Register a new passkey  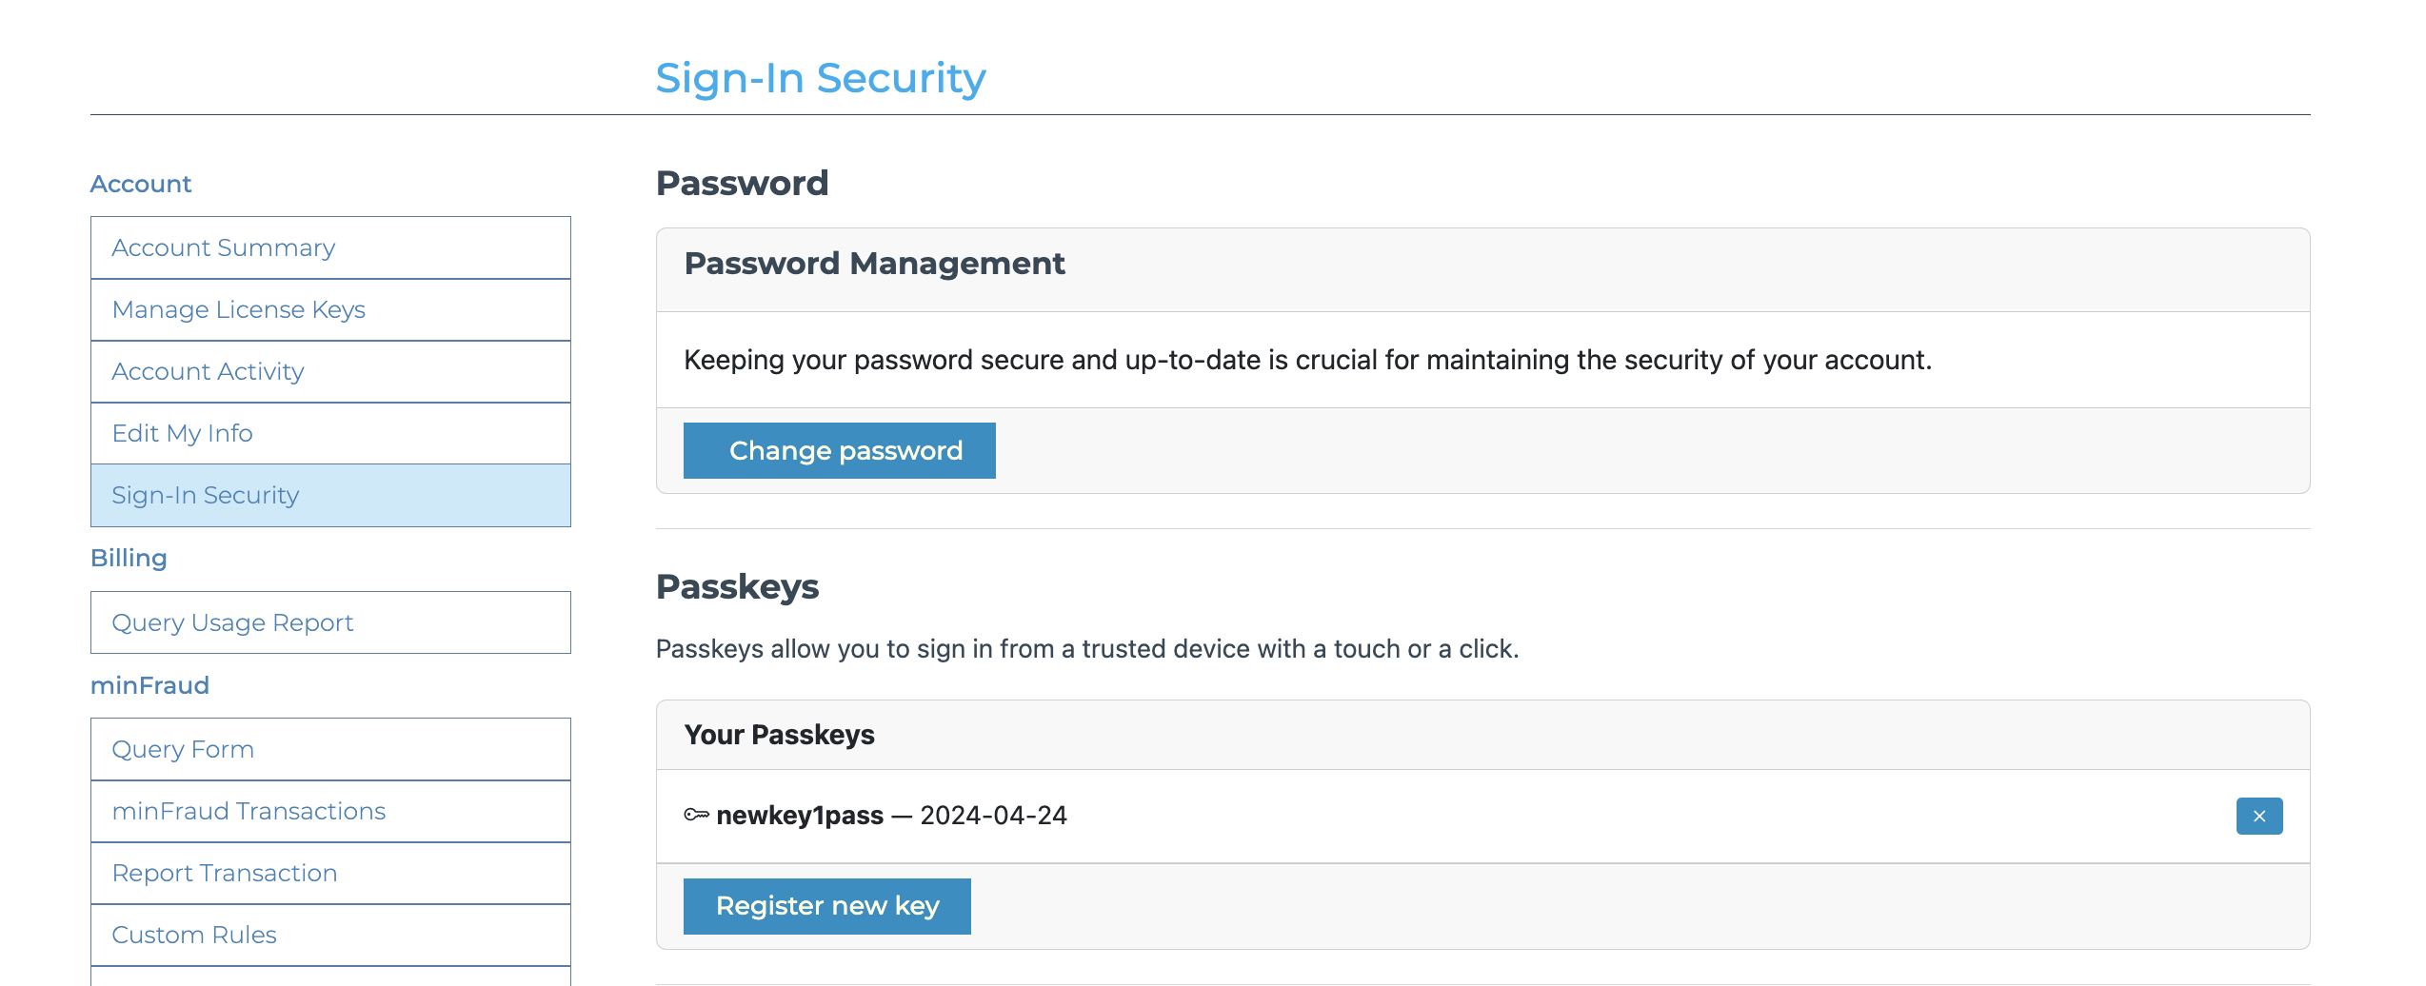click(x=826, y=906)
